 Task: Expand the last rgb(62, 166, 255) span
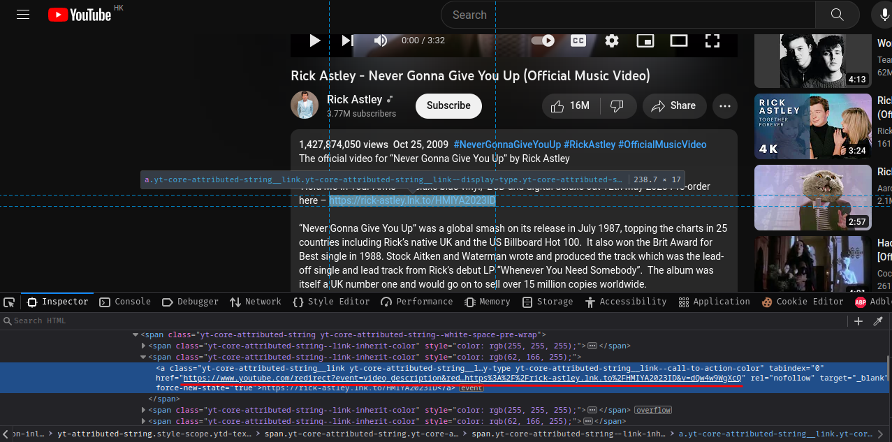click(x=144, y=421)
